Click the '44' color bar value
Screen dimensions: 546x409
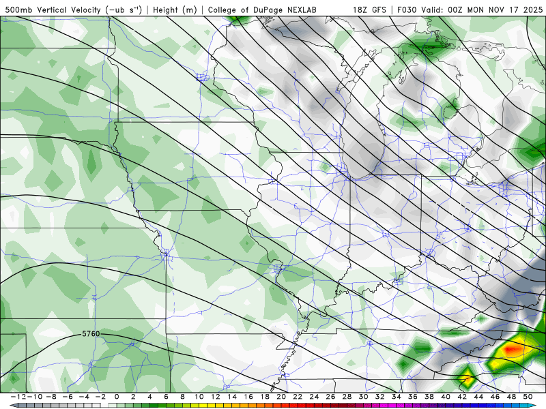pyautogui.click(x=478, y=397)
